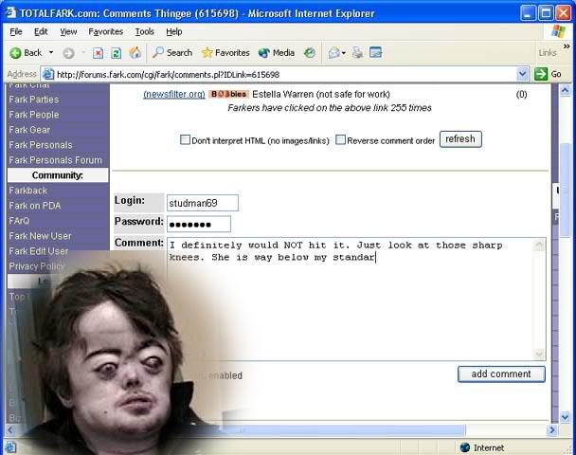Open the Search toolbar button
Screen dimensions: 576x455
(172, 53)
